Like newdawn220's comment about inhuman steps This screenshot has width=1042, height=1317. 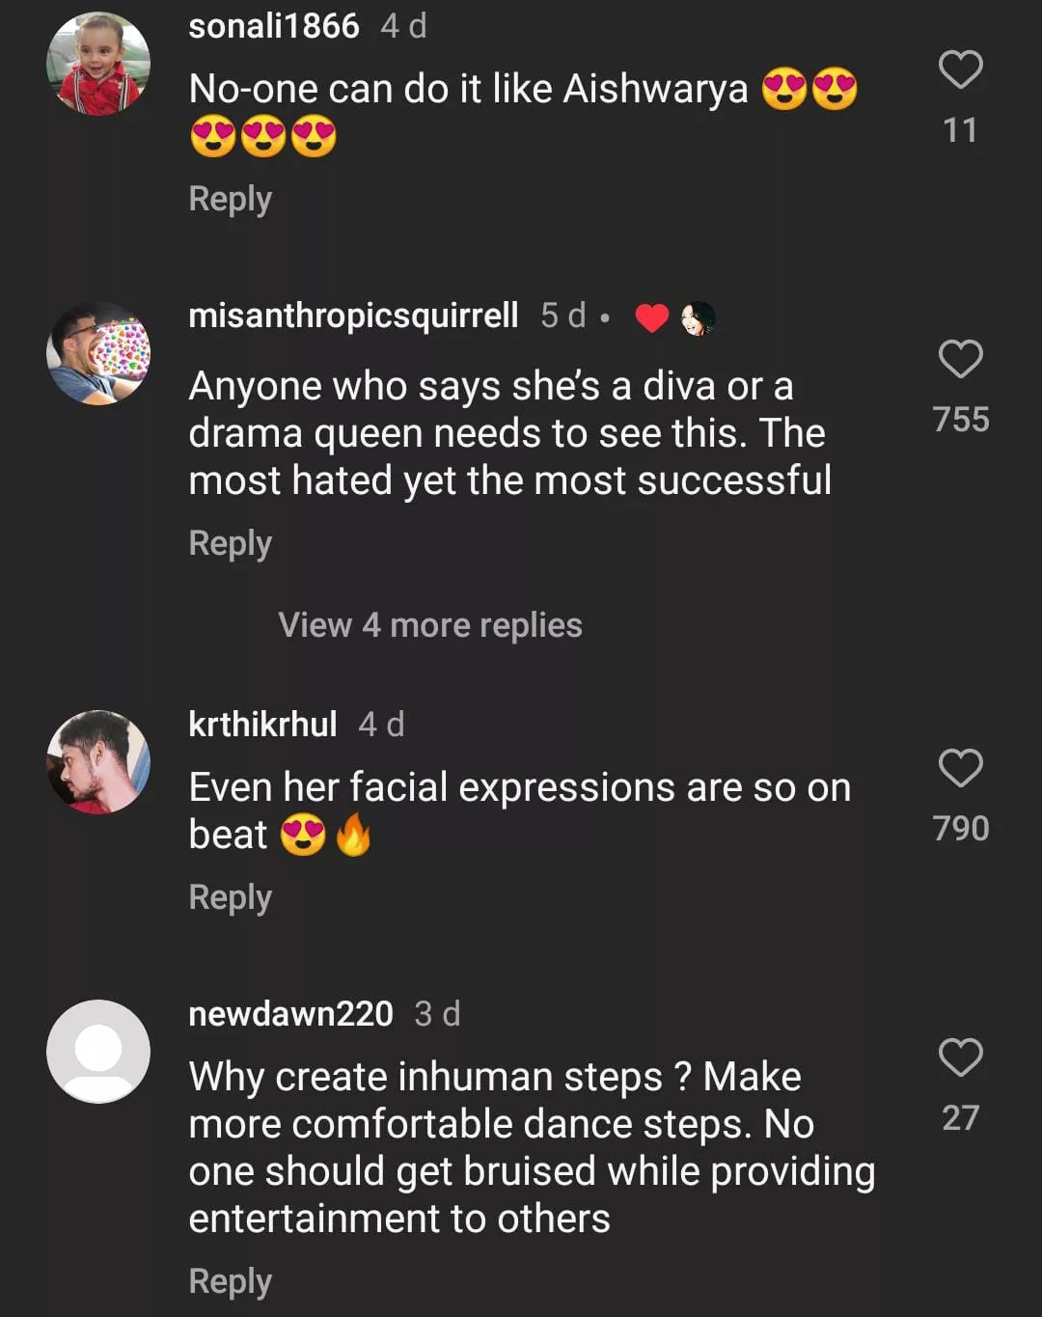(x=960, y=1058)
